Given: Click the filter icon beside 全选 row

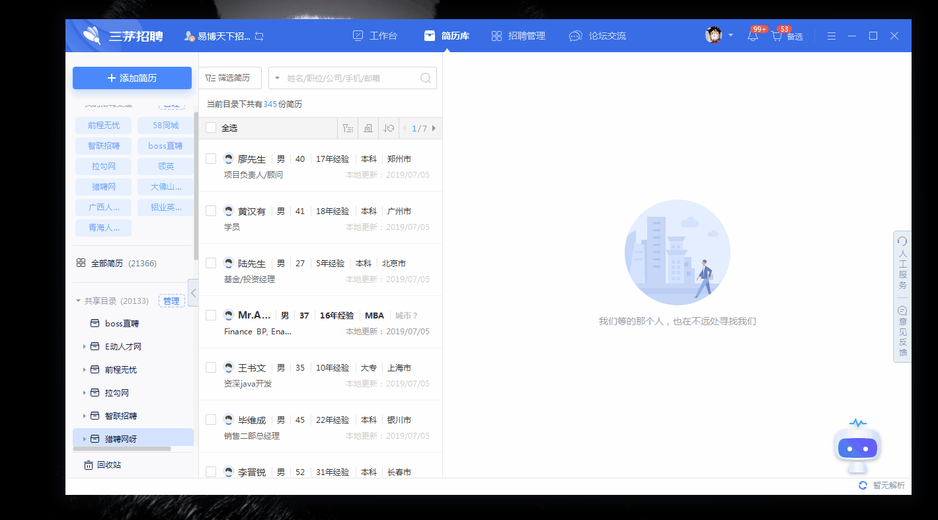Looking at the screenshot, I should point(347,128).
